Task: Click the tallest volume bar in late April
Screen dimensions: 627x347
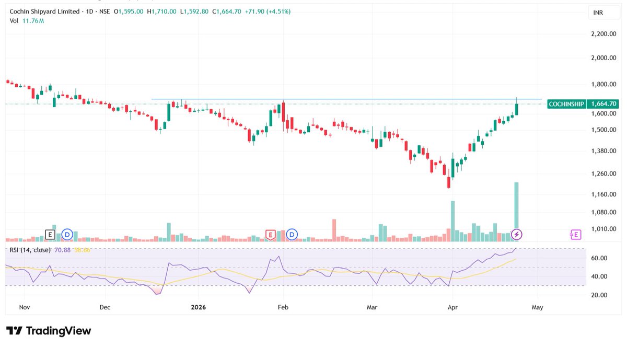Action: coord(516,211)
